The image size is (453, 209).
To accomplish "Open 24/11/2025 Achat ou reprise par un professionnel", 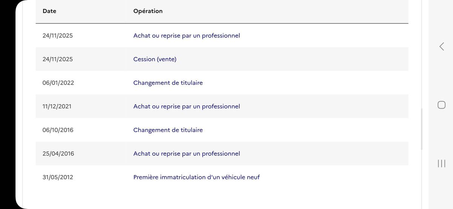I will point(186,36).
